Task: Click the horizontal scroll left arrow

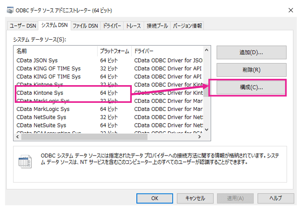Action: 17,137
